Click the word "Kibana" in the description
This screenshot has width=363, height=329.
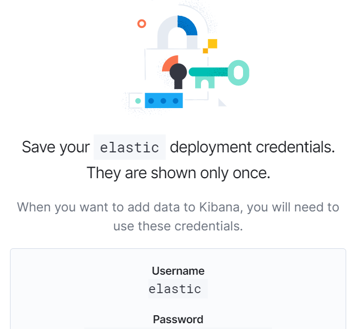(x=217, y=207)
